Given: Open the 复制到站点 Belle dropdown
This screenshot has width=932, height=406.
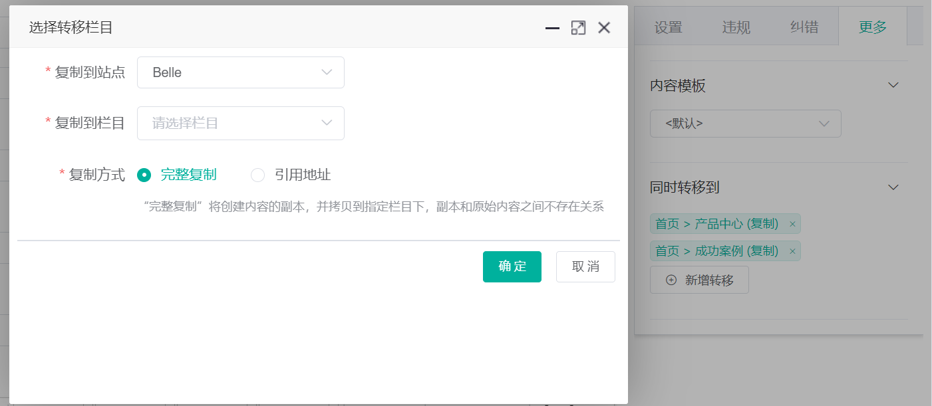Looking at the screenshot, I should pos(240,72).
